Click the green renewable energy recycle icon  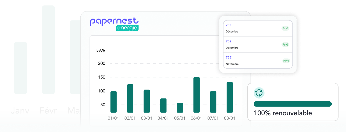259,93
